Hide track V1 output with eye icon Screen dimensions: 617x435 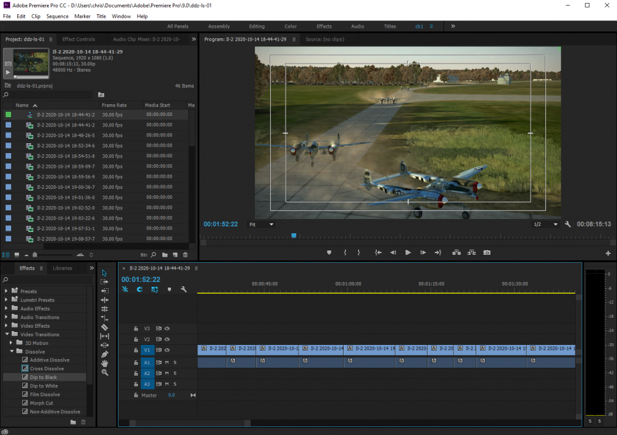[167, 350]
